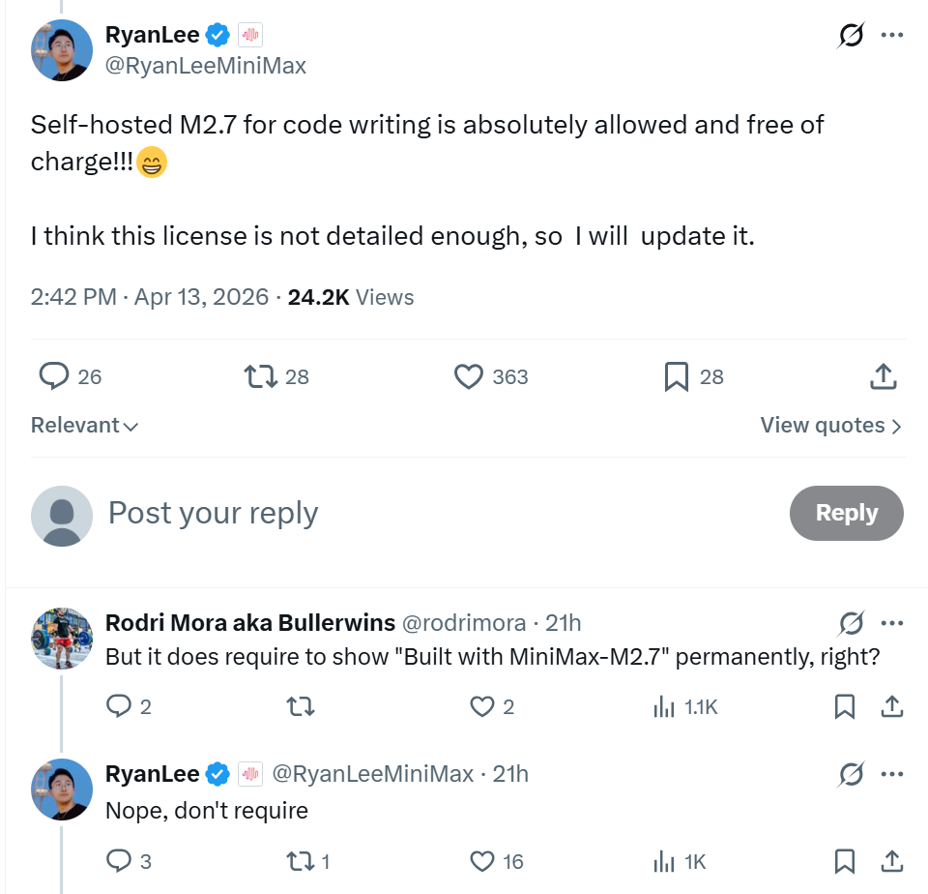Like Rodri Mora's reply
The image size is (928, 894).
482,707
